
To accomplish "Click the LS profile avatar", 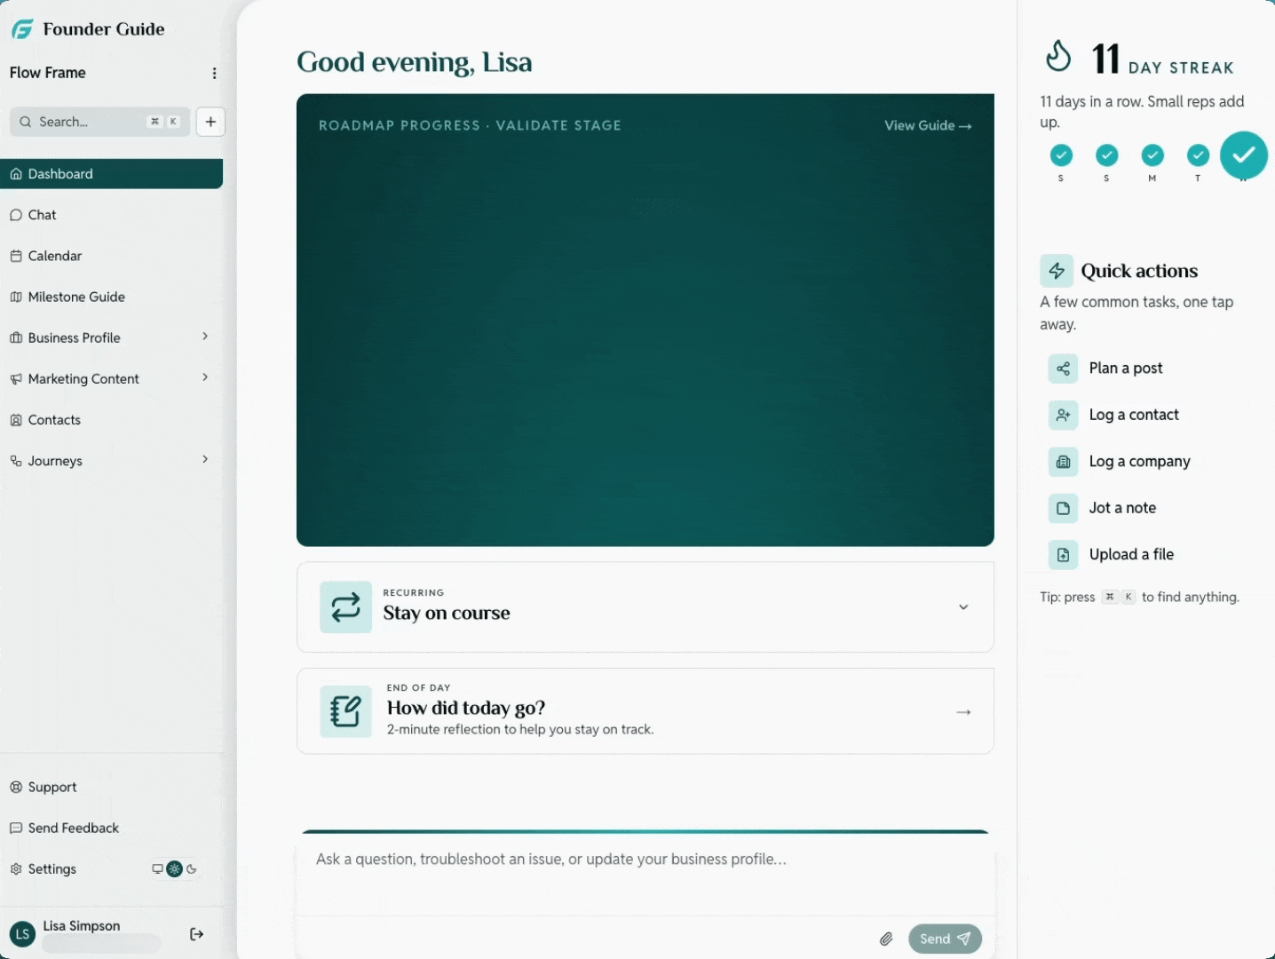I will click(22, 934).
